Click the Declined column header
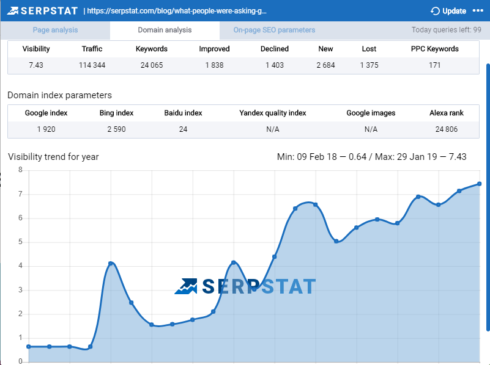Image resolution: width=490 pixels, height=365 pixels. [x=275, y=49]
